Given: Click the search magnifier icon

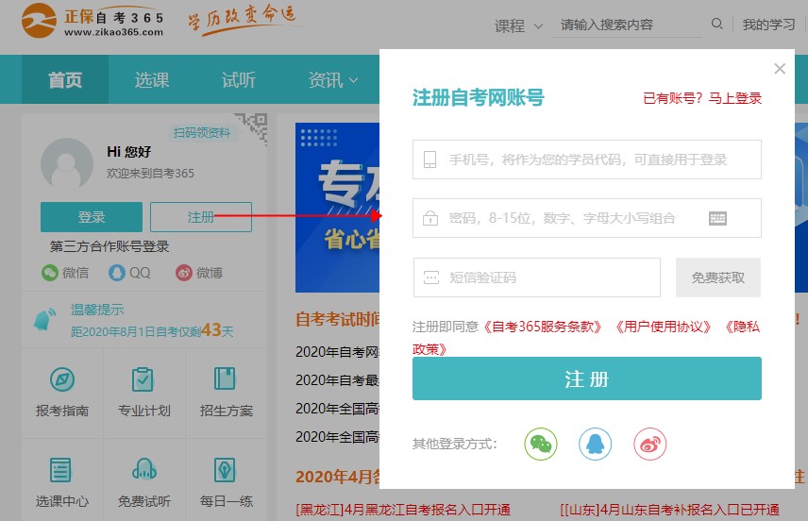Looking at the screenshot, I should click(x=717, y=25).
